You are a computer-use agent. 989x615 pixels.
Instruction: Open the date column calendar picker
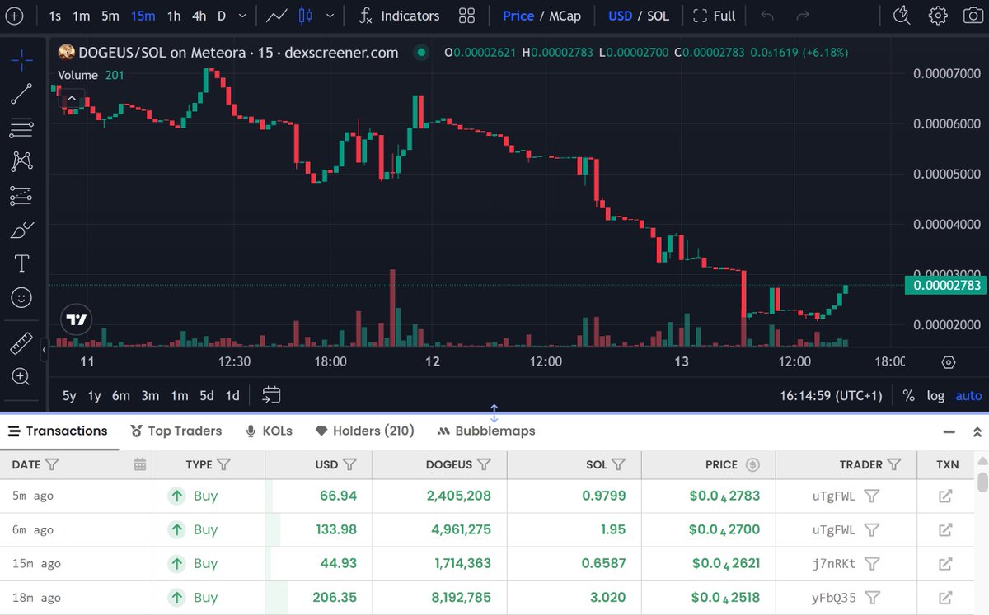tap(140, 464)
